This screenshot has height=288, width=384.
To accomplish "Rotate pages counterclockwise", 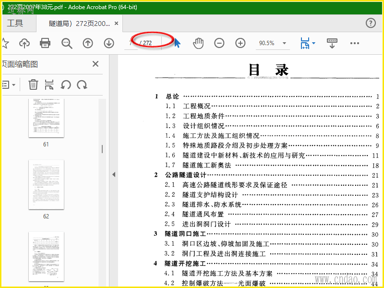I will pos(66,85).
